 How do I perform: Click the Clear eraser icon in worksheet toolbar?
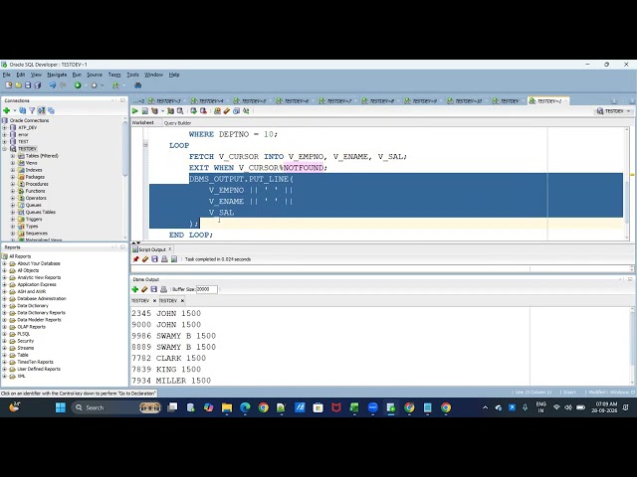(227, 110)
